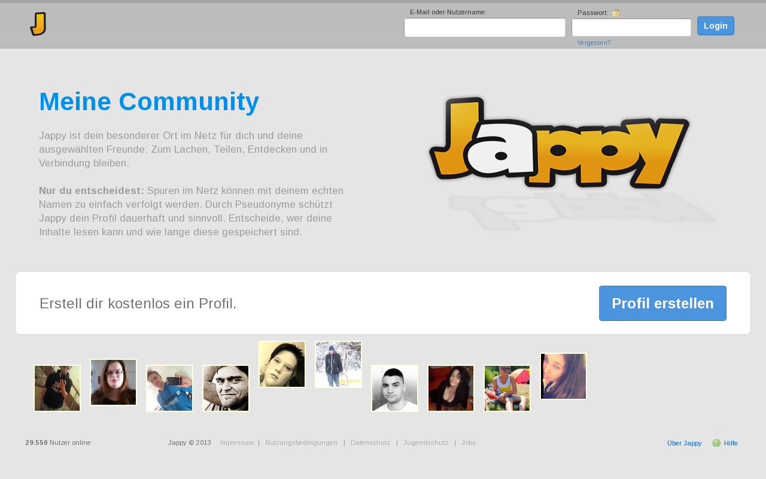Click the 29.550 Nutzer online text
This screenshot has height=479, width=766.
[x=58, y=442]
